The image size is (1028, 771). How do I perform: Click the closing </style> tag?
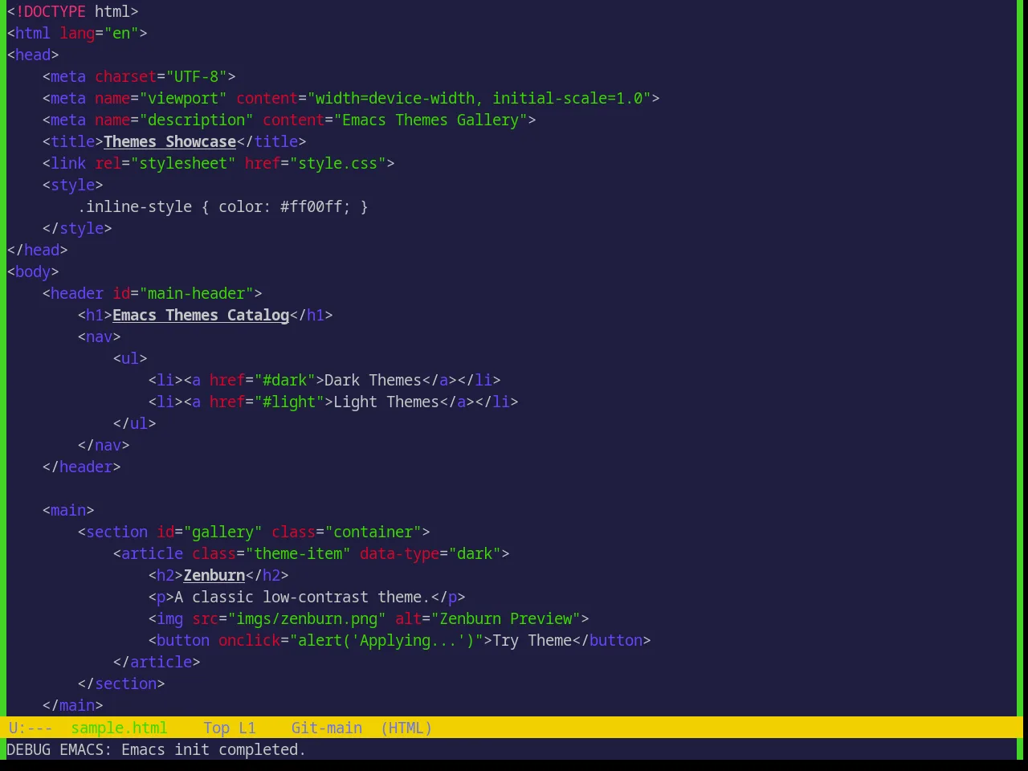(77, 228)
